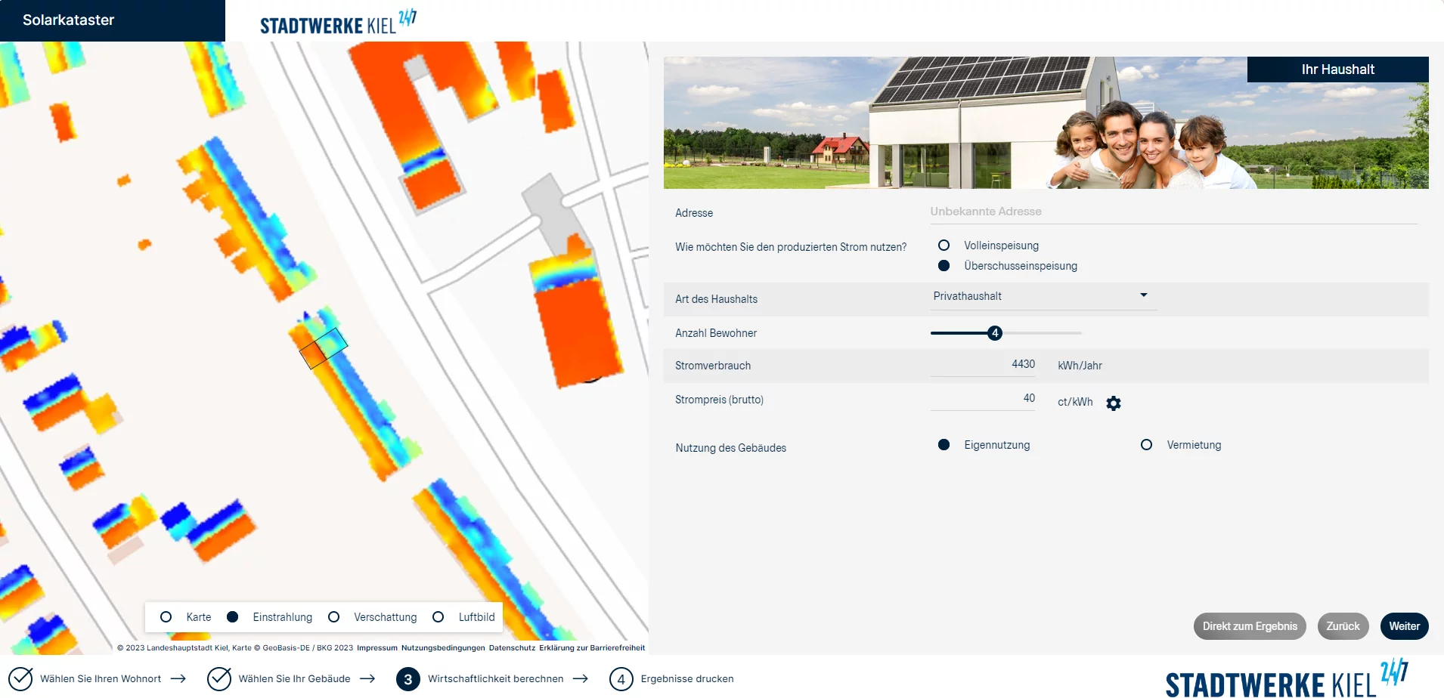This screenshot has width=1444, height=698.
Task: Open the Art des Haushalts dropdown
Action: coord(1042,296)
